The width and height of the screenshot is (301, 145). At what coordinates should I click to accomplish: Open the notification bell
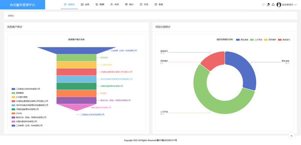point(273,5)
